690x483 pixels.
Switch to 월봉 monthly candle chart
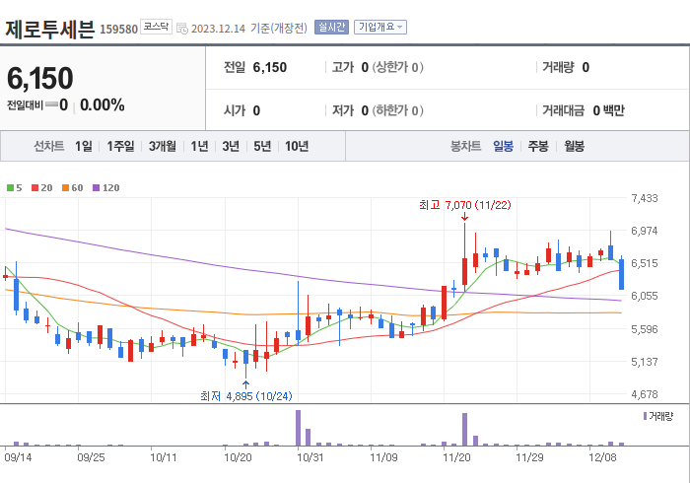[x=575, y=146]
